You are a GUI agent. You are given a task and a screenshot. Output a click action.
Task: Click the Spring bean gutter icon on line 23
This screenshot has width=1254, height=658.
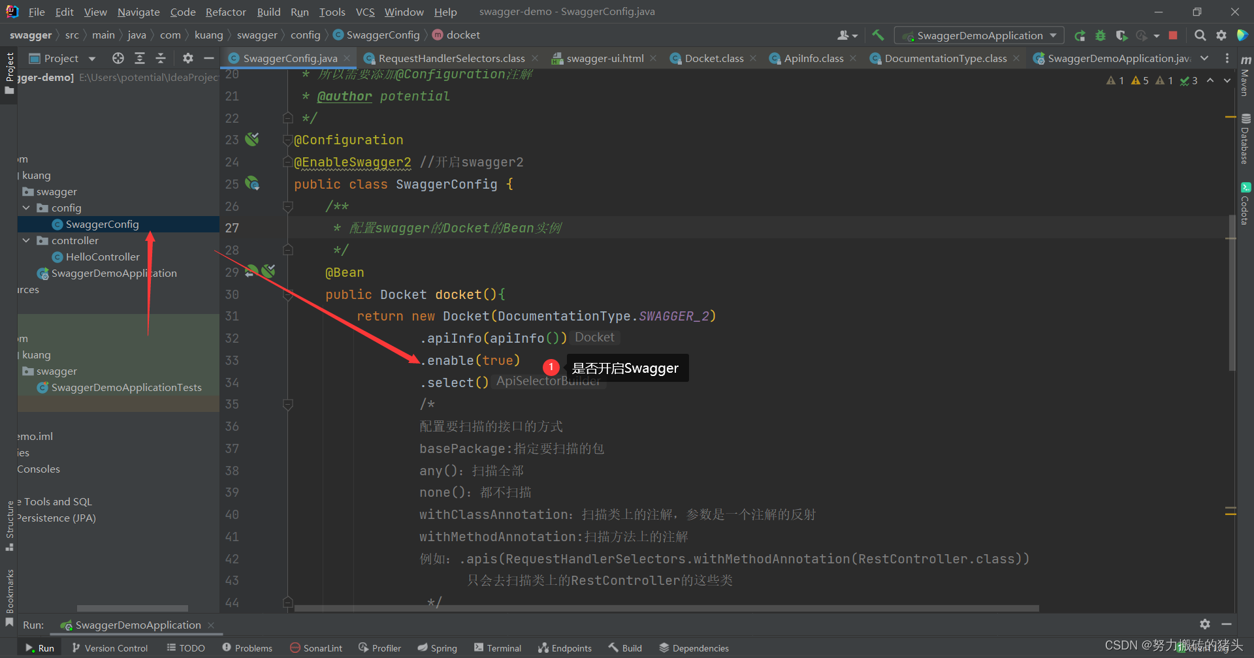coord(252,139)
